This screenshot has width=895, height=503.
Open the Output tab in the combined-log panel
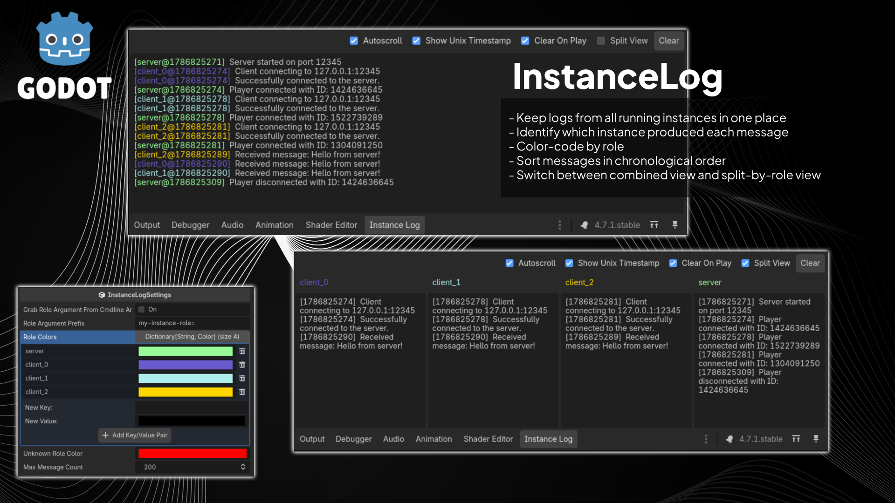pos(147,225)
